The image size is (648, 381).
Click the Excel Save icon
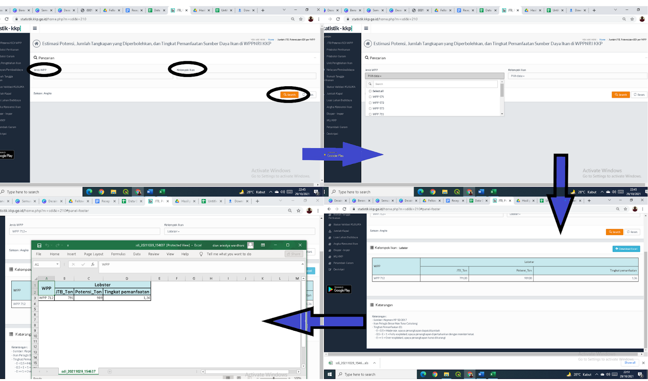click(39, 245)
